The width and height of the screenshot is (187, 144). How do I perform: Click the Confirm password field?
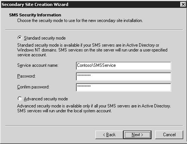point(123,87)
